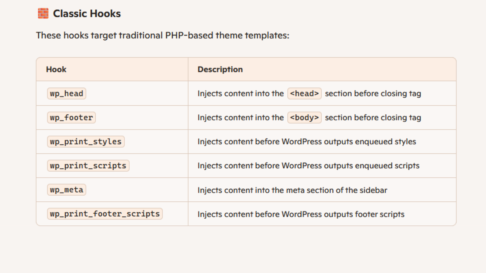Image resolution: width=486 pixels, height=273 pixels.
Task: Click the Hook column header
Action: click(56, 69)
